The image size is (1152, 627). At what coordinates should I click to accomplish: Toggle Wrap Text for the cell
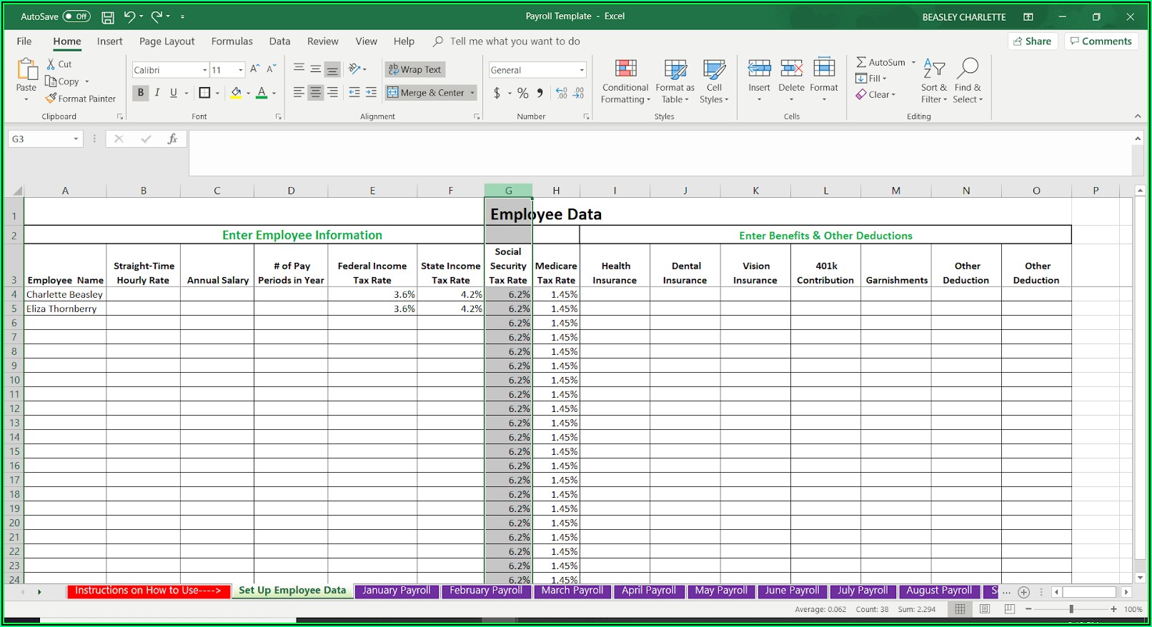point(415,69)
